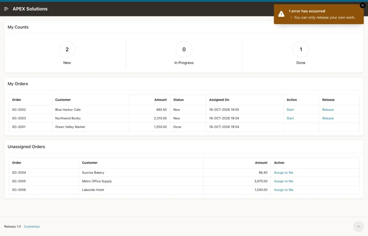Dismiss the error notification with X
The image size is (368, 236).
362,5
